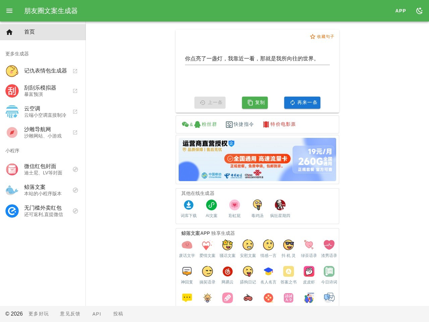Open 记仇表情包生成器 sidebar item
The width and height of the screenshot is (429, 322).
pos(43,71)
